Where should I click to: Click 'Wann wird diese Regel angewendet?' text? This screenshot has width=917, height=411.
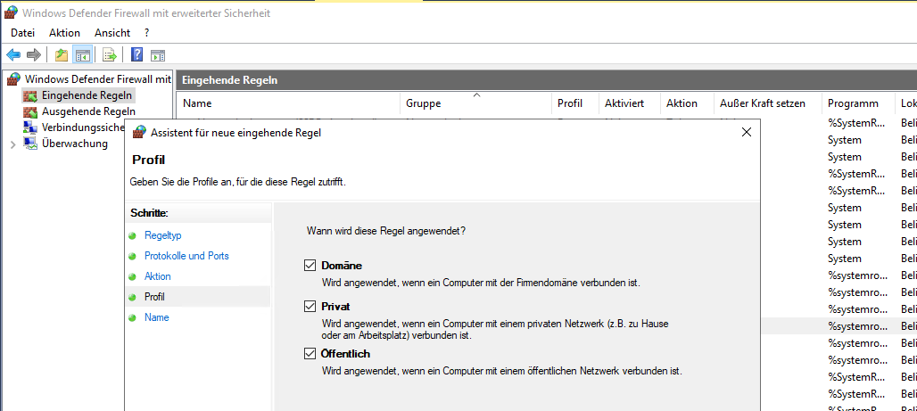click(x=386, y=231)
